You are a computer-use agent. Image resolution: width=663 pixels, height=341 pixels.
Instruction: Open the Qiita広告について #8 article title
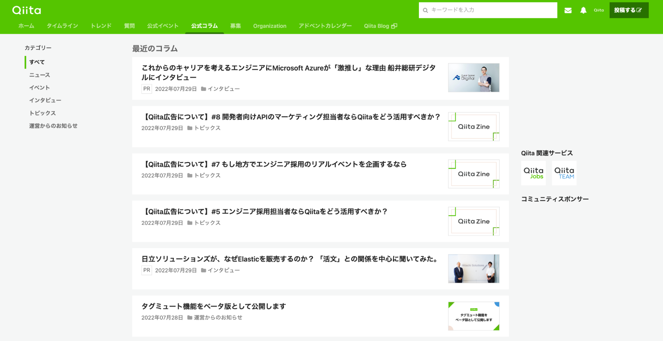click(x=291, y=117)
